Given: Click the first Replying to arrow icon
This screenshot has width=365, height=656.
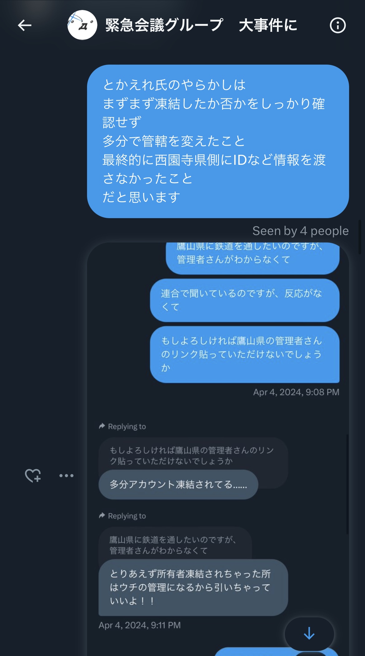Looking at the screenshot, I should coord(102,426).
